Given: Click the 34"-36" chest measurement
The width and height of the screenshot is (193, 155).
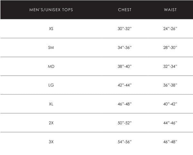Looking at the screenshot, I should (125, 48).
